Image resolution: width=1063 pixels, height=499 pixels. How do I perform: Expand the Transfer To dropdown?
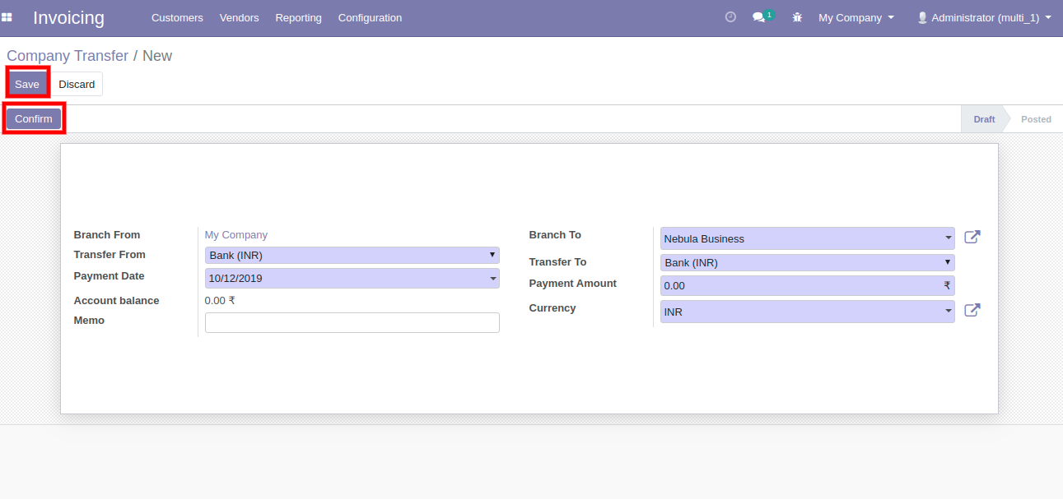tap(807, 263)
